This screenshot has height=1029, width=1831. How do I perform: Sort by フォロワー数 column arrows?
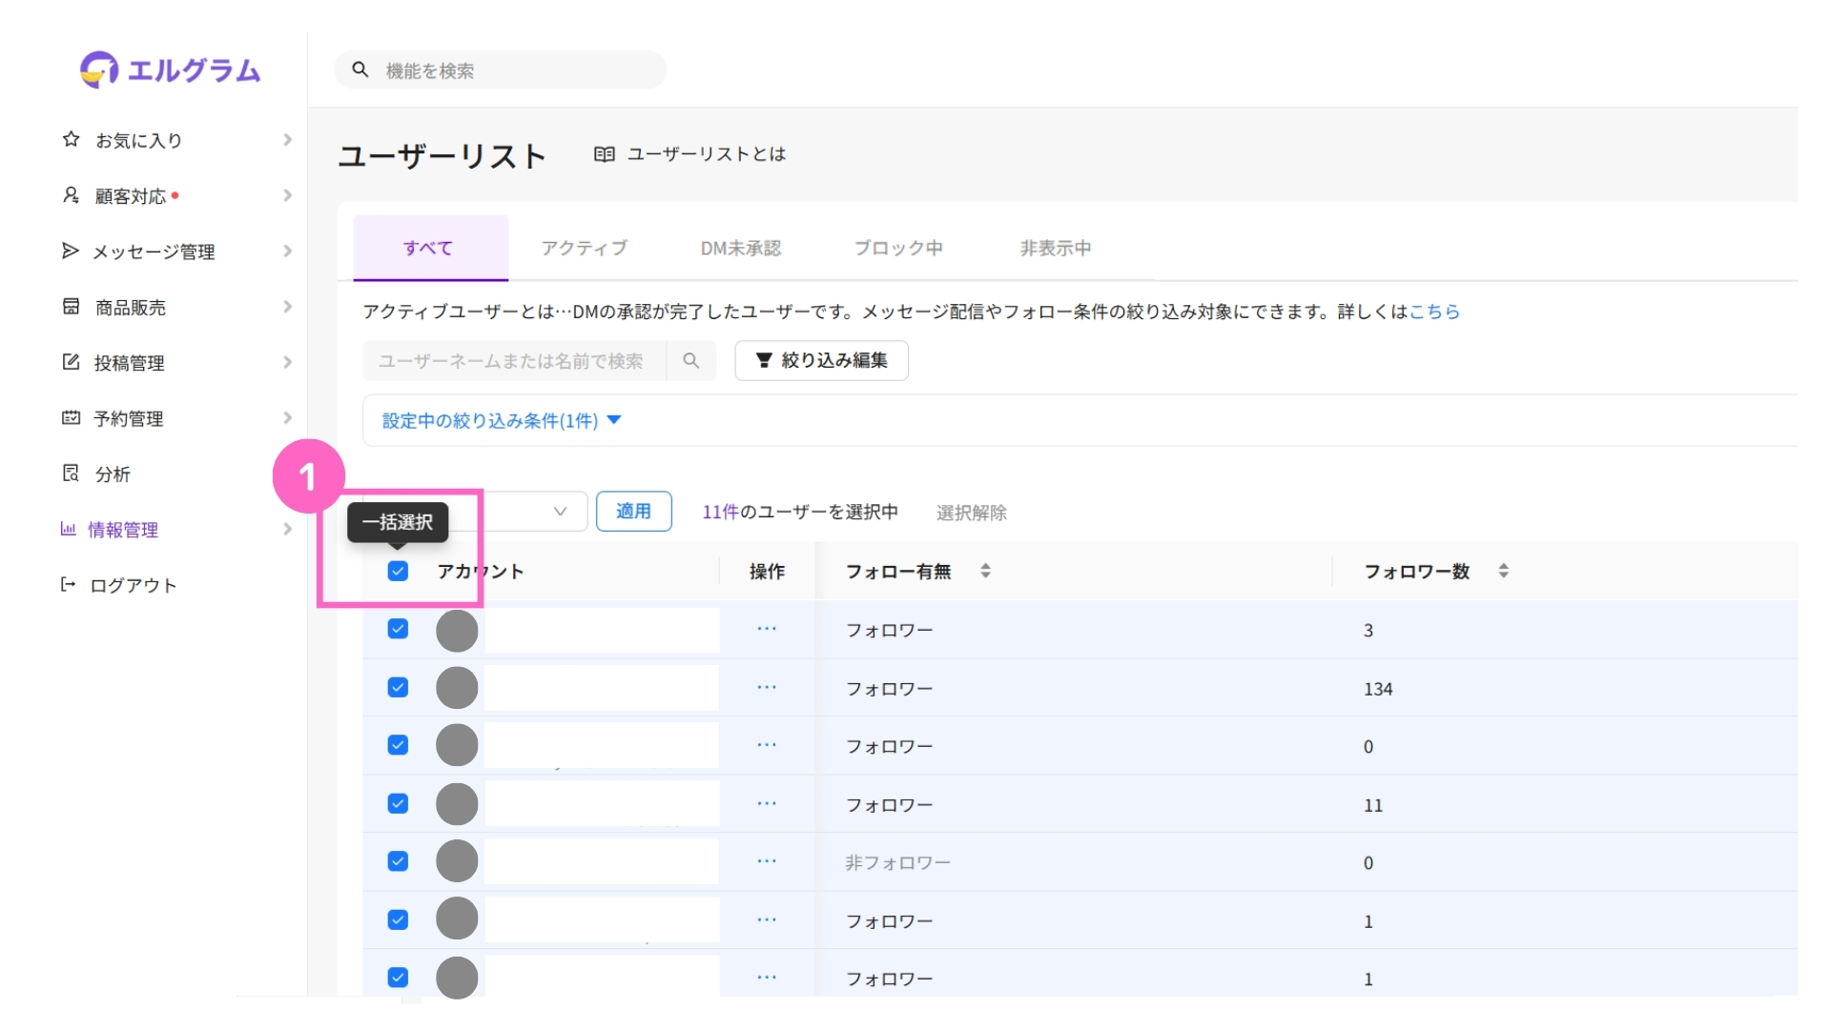coord(1503,571)
